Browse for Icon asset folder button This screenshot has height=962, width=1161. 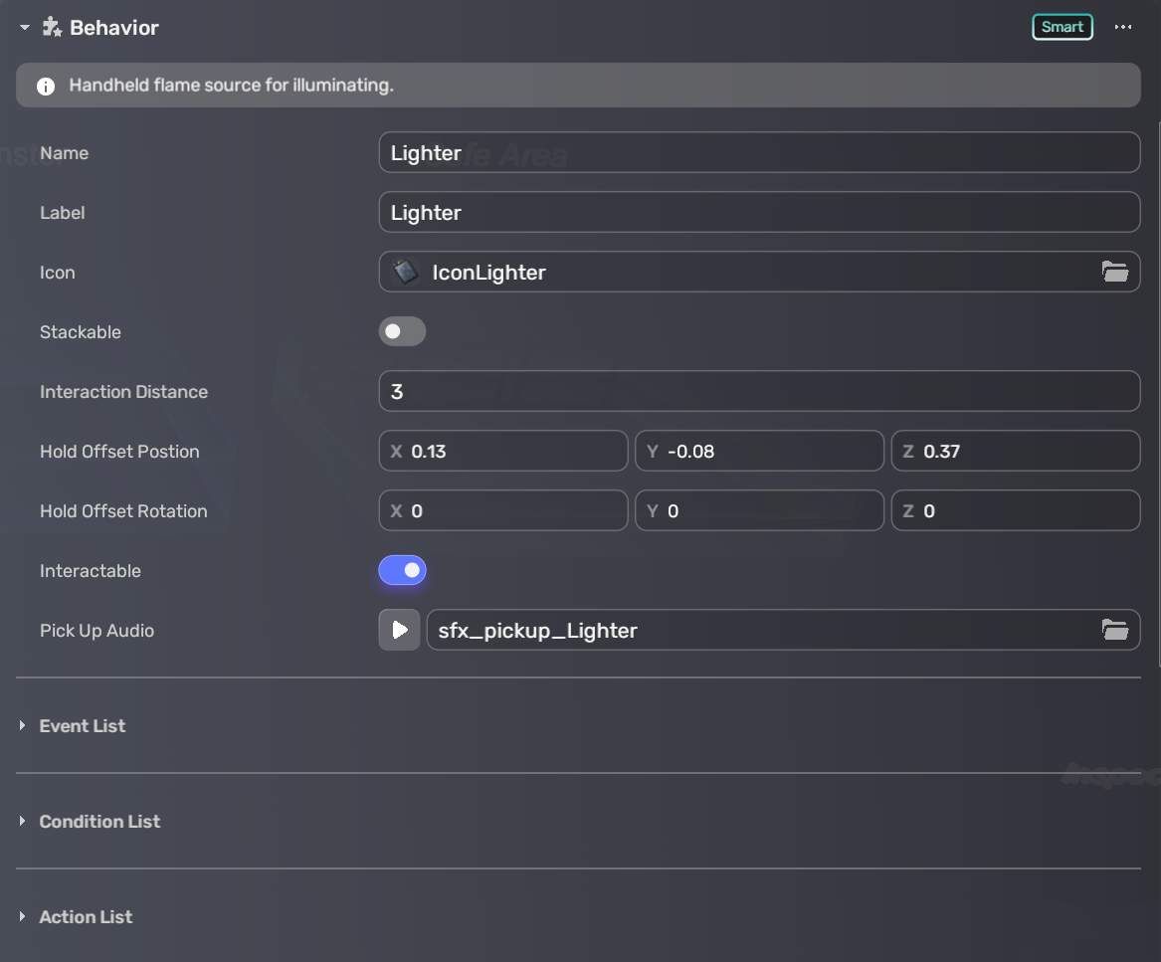click(1114, 272)
